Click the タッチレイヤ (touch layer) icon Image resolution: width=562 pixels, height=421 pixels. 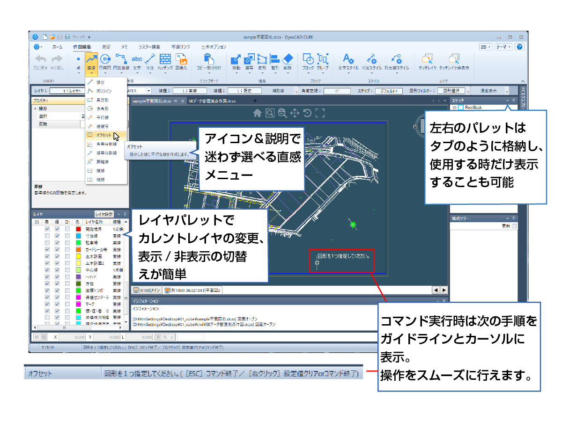click(427, 62)
